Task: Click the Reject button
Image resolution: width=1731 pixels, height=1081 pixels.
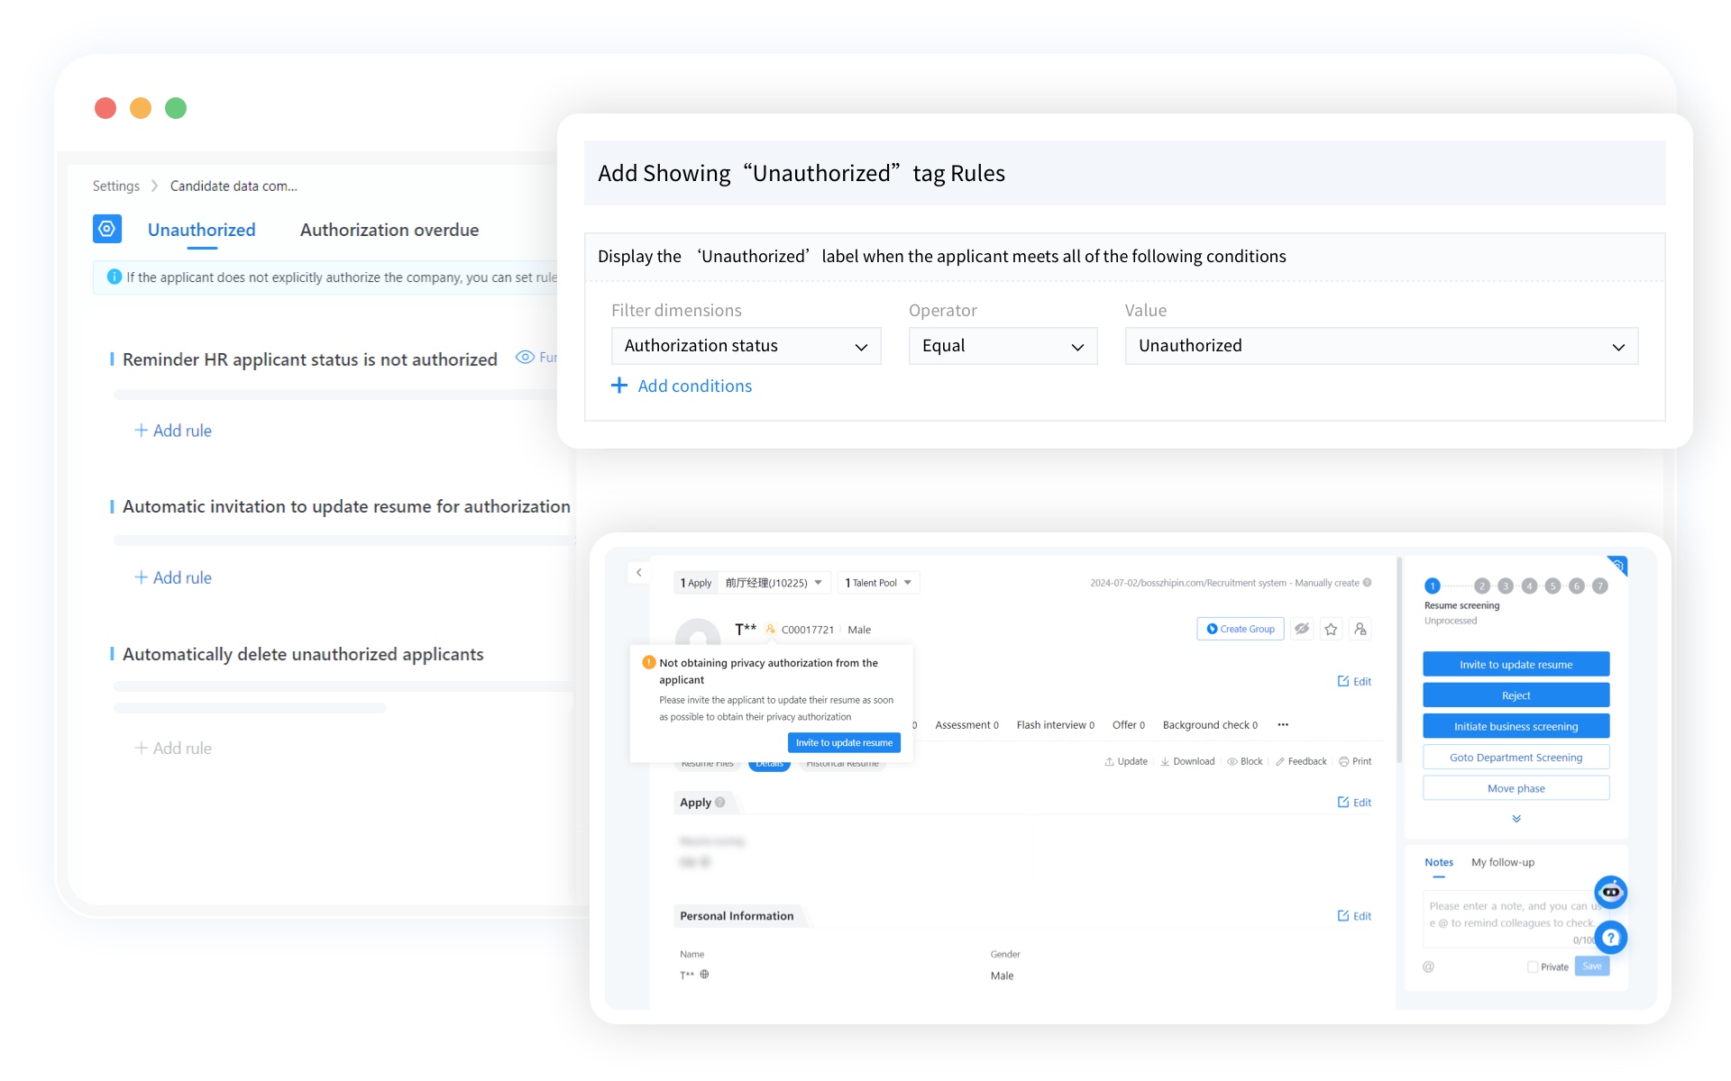Action: click(1516, 695)
